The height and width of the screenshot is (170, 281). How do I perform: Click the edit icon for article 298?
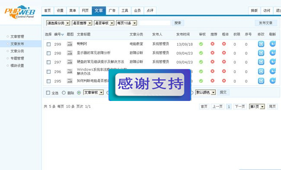(x=261, y=53)
